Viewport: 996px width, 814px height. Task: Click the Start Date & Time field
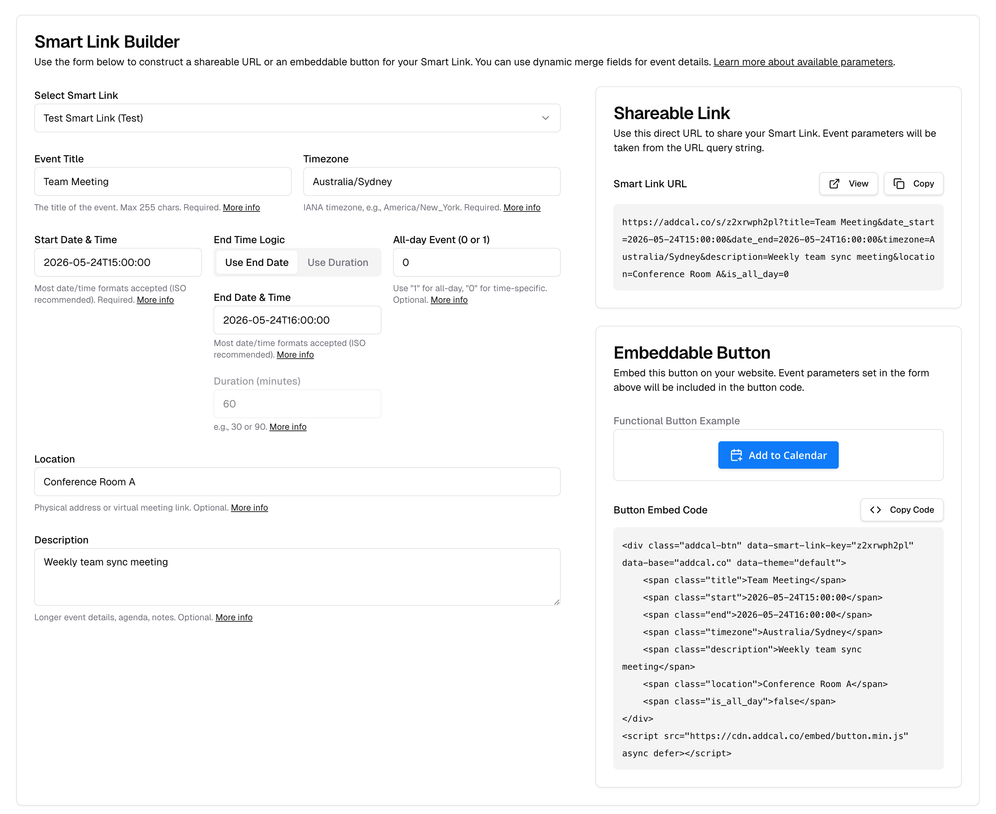tap(118, 263)
